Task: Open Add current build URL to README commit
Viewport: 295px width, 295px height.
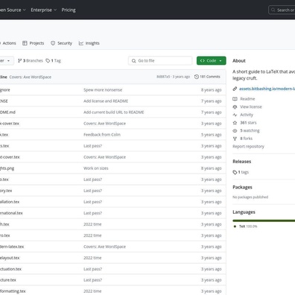Action: click(x=114, y=112)
